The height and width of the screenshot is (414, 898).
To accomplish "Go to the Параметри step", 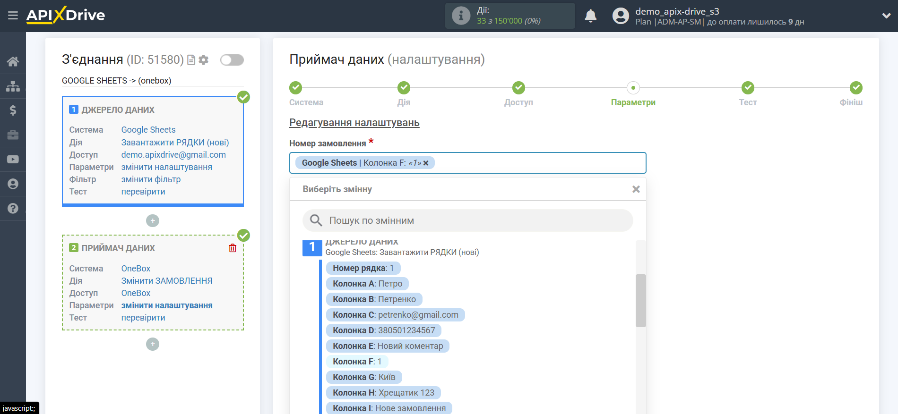I will click(x=633, y=88).
